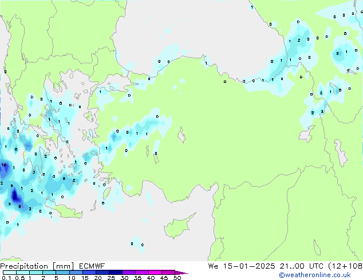Click the 16 mm precipitation value label

tap(4, 165)
